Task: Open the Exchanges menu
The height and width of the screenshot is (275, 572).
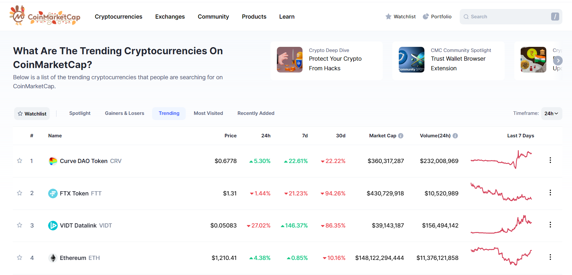Action: 170,17
